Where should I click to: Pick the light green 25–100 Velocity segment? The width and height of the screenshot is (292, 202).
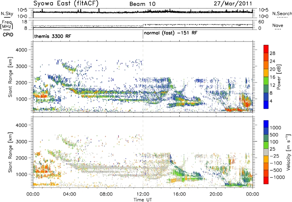pyautogui.click(x=266, y=145)
